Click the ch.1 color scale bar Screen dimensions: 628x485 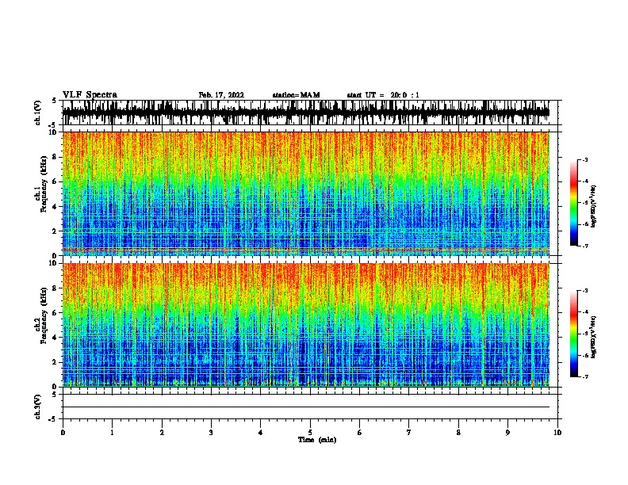coord(574,203)
